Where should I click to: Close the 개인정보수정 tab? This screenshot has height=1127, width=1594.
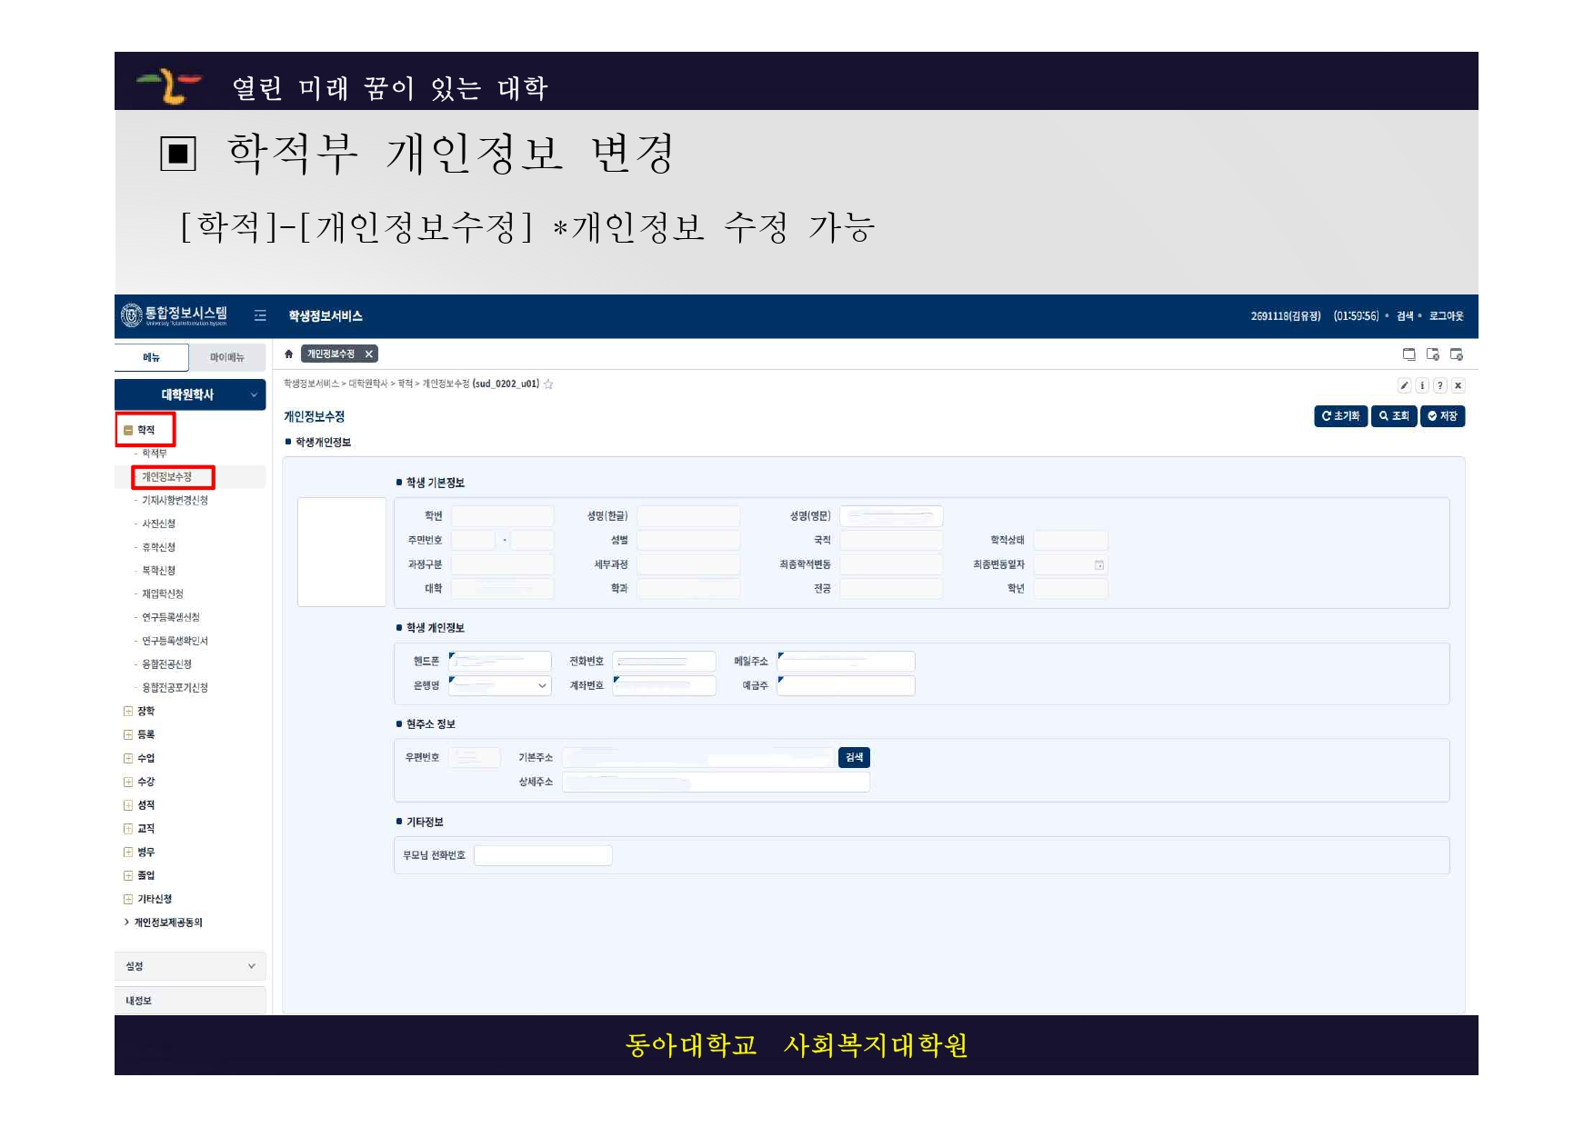(368, 354)
